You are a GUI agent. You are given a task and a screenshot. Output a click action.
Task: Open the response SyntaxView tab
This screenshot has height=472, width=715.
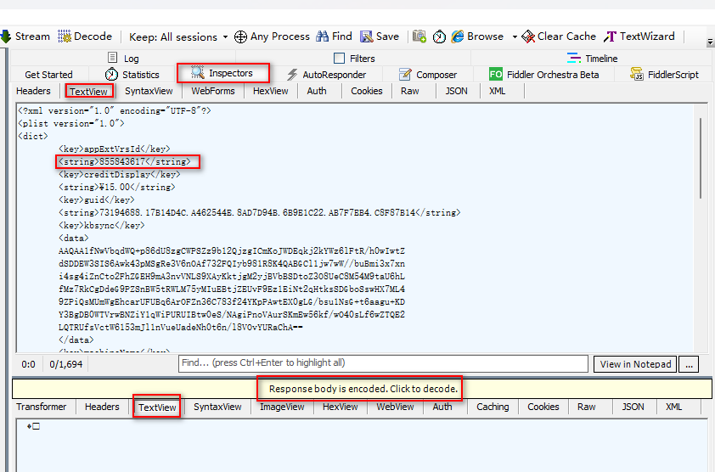(217, 407)
